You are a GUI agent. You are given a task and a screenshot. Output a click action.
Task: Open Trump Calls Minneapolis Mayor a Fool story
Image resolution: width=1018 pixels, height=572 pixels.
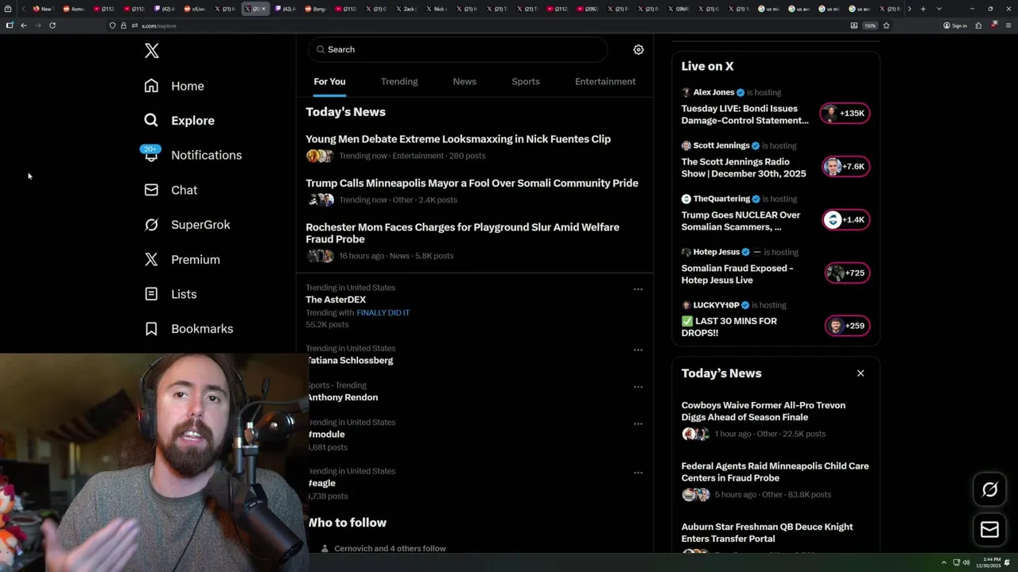point(472,183)
